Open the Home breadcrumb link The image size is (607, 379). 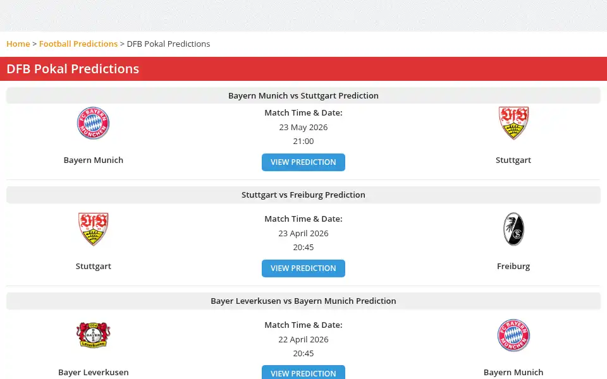pyautogui.click(x=18, y=44)
